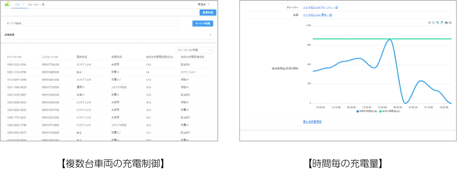Expand the 詳細検索 section chevron
This screenshot has width=457, height=169.
point(210,35)
